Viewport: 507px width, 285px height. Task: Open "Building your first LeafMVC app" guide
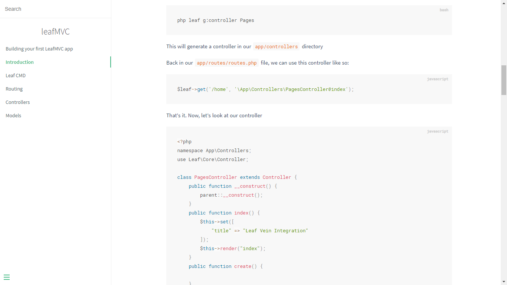click(x=39, y=49)
